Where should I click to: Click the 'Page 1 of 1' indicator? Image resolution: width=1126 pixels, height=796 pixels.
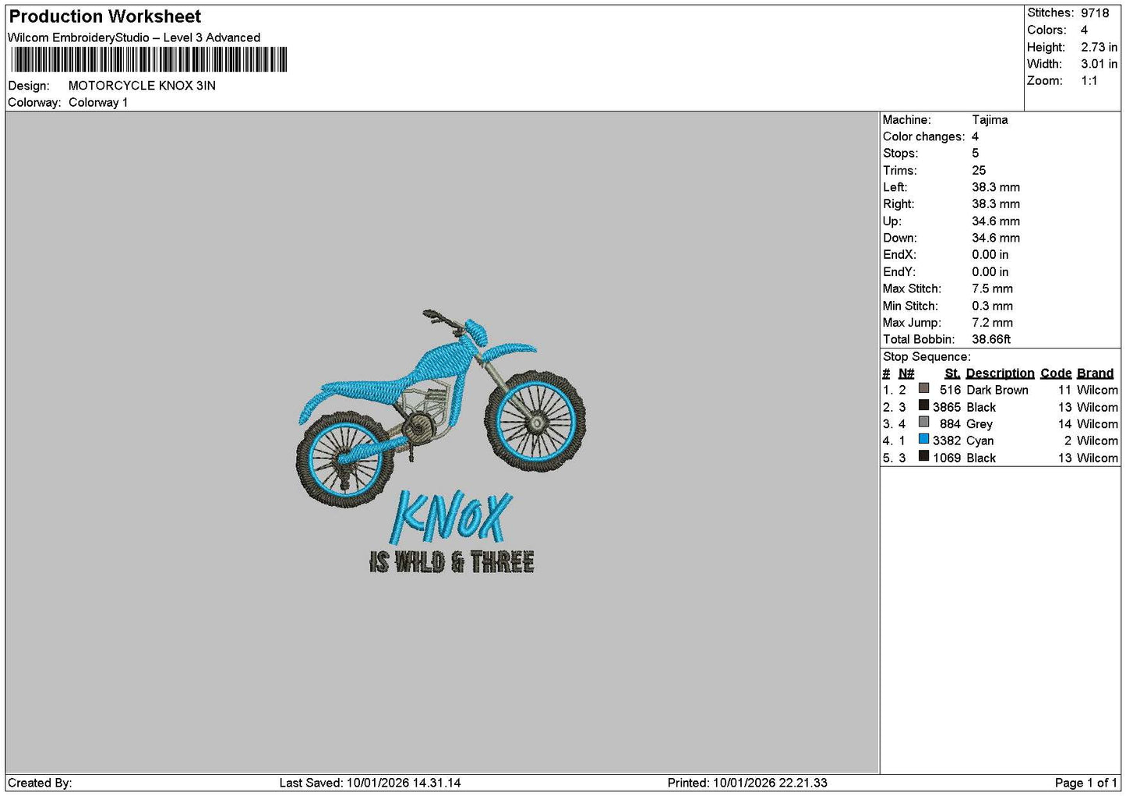click(x=1085, y=784)
